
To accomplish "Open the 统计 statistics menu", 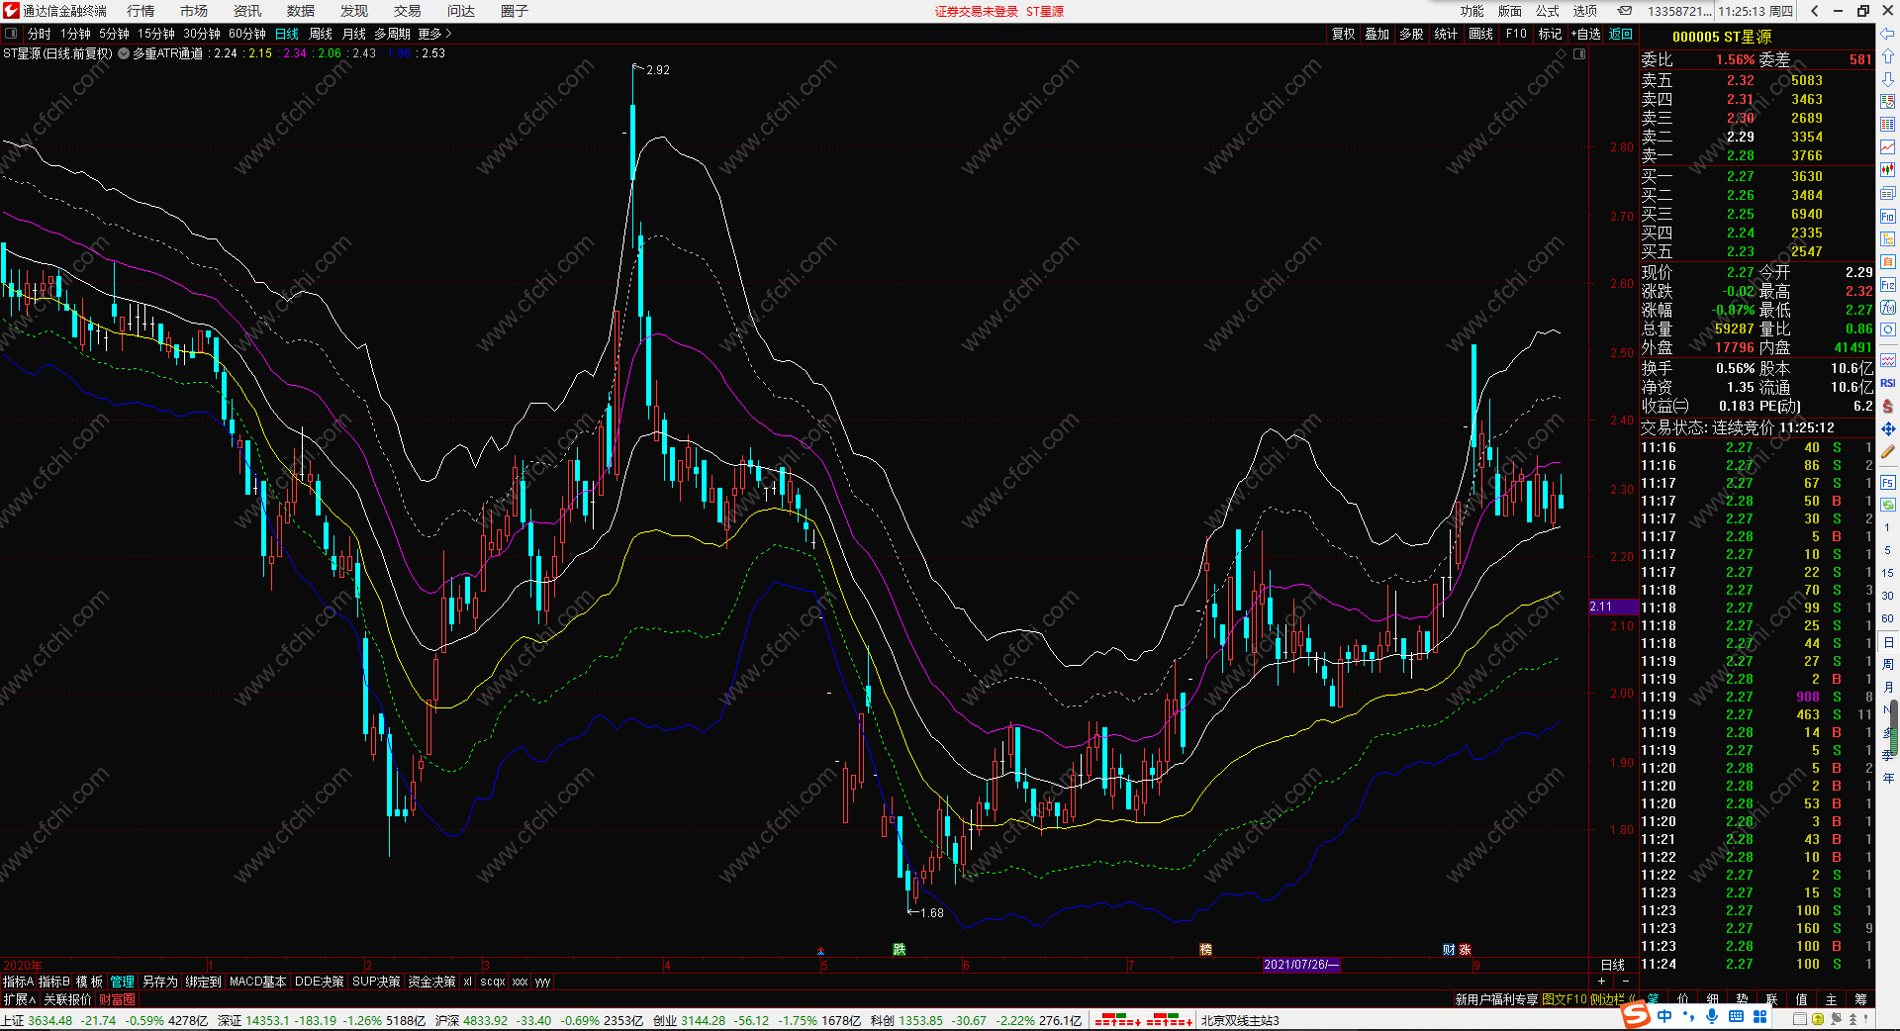I will click(x=1446, y=34).
